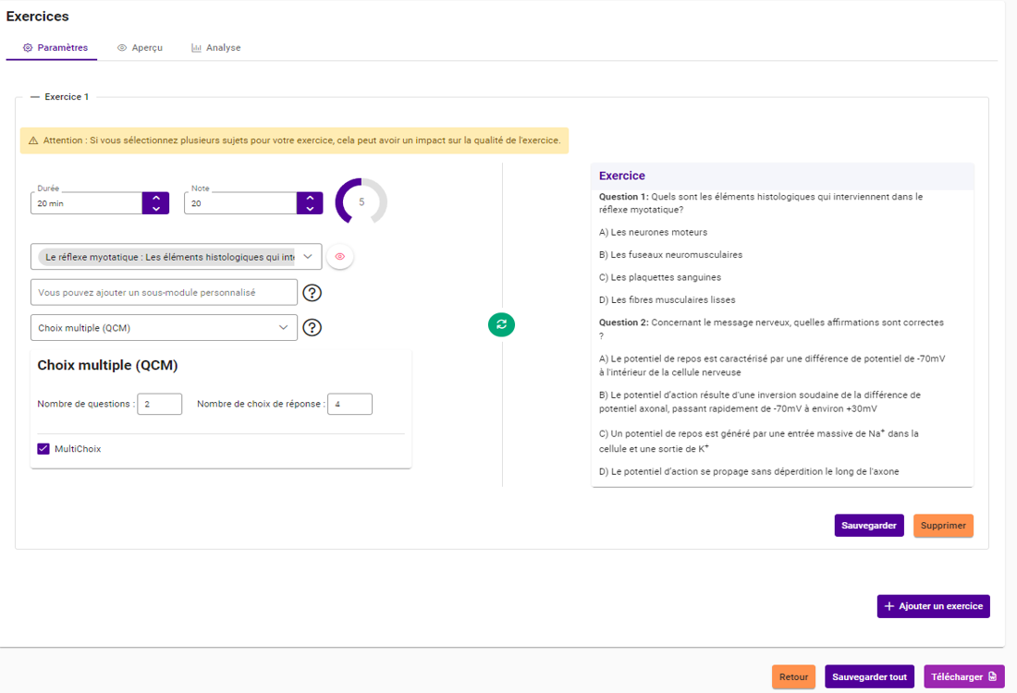Decrease Note using the down arrow
This screenshot has height=693, width=1017.
tap(310, 209)
